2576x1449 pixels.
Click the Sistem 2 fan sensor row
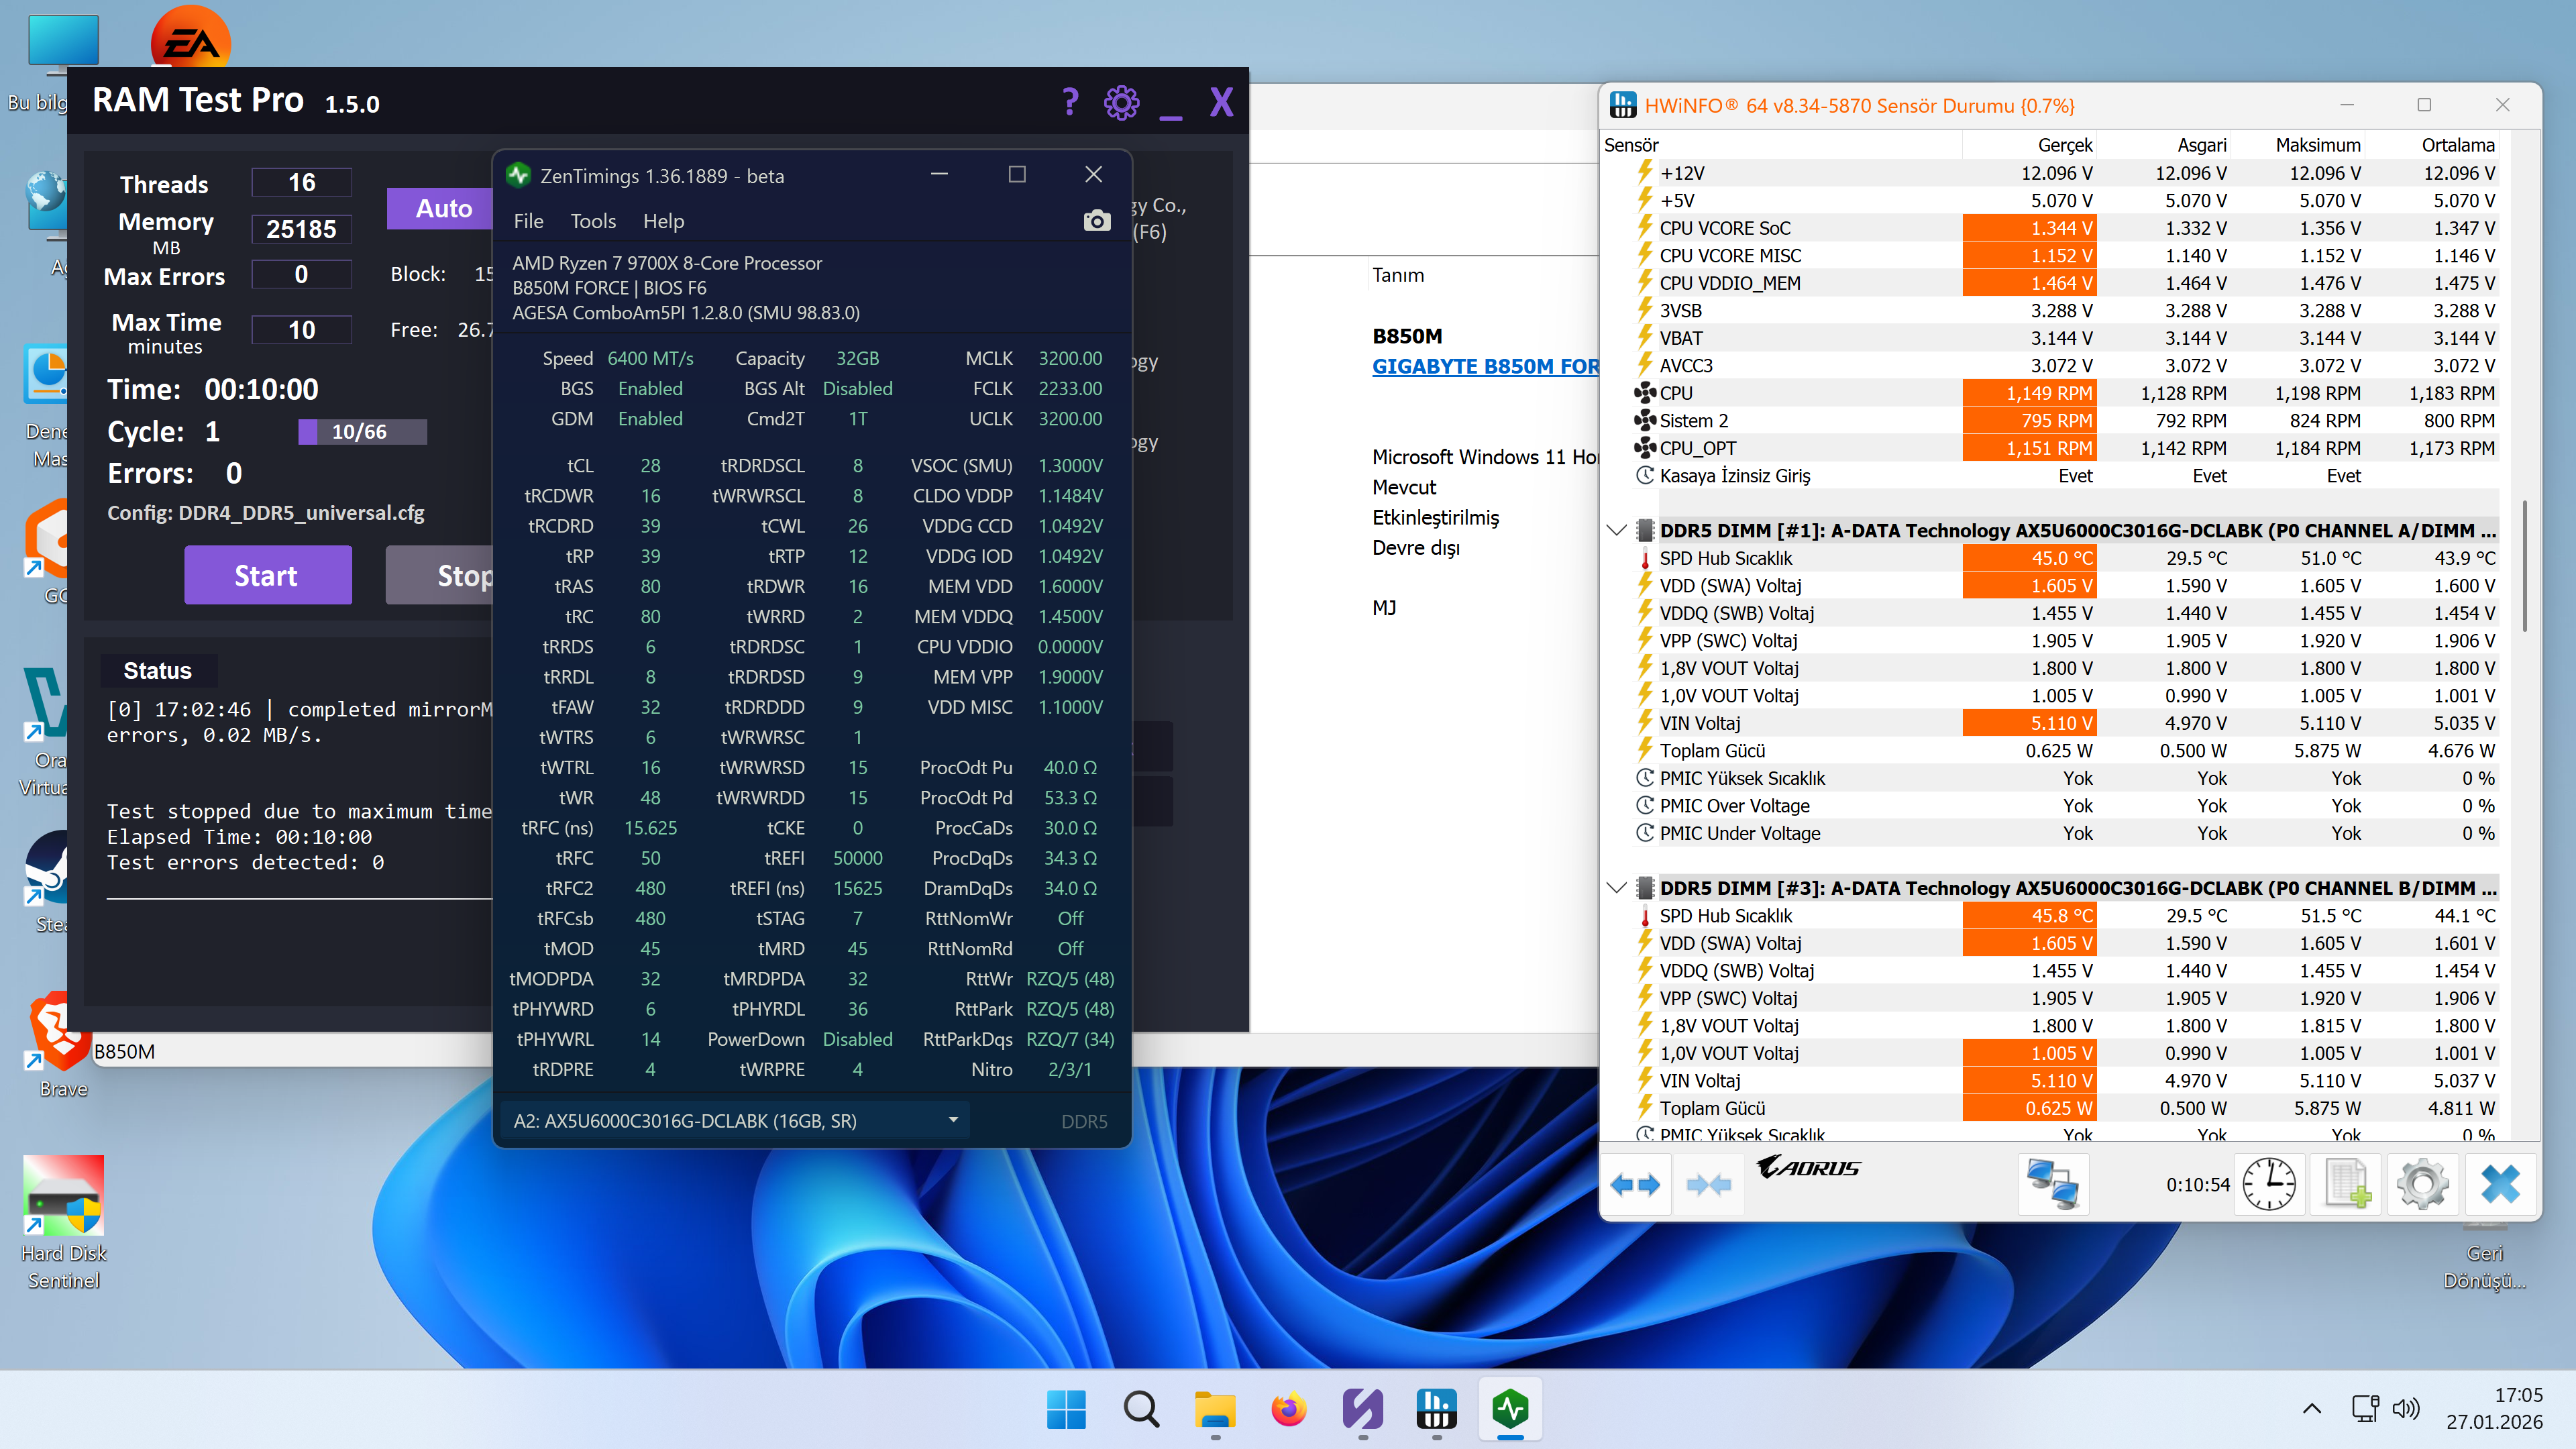point(2065,421)
